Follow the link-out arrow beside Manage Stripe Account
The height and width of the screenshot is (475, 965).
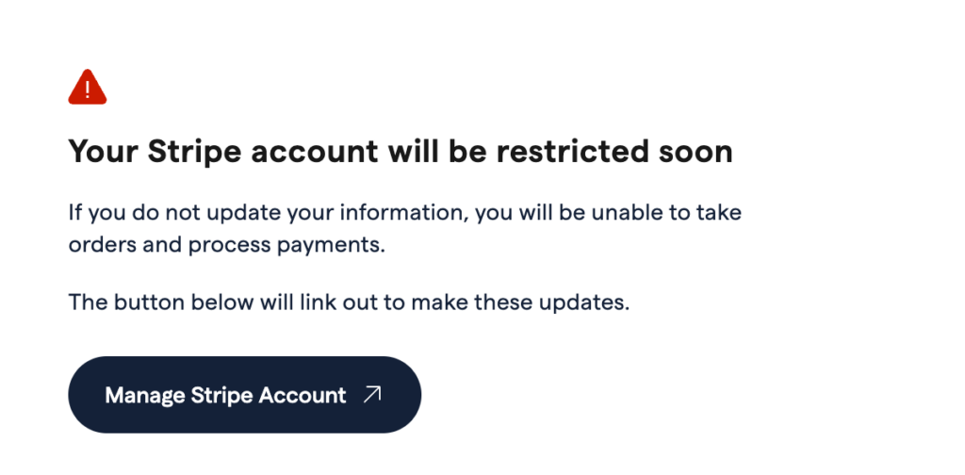372,395
